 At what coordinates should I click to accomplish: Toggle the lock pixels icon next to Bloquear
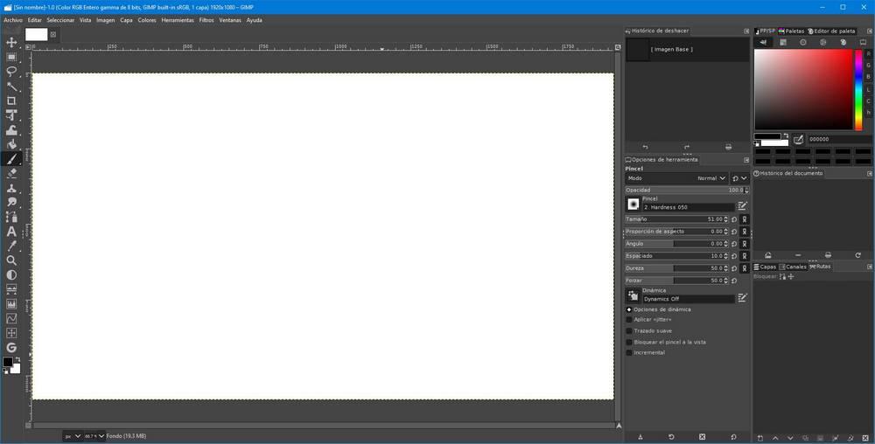[782, 276]
